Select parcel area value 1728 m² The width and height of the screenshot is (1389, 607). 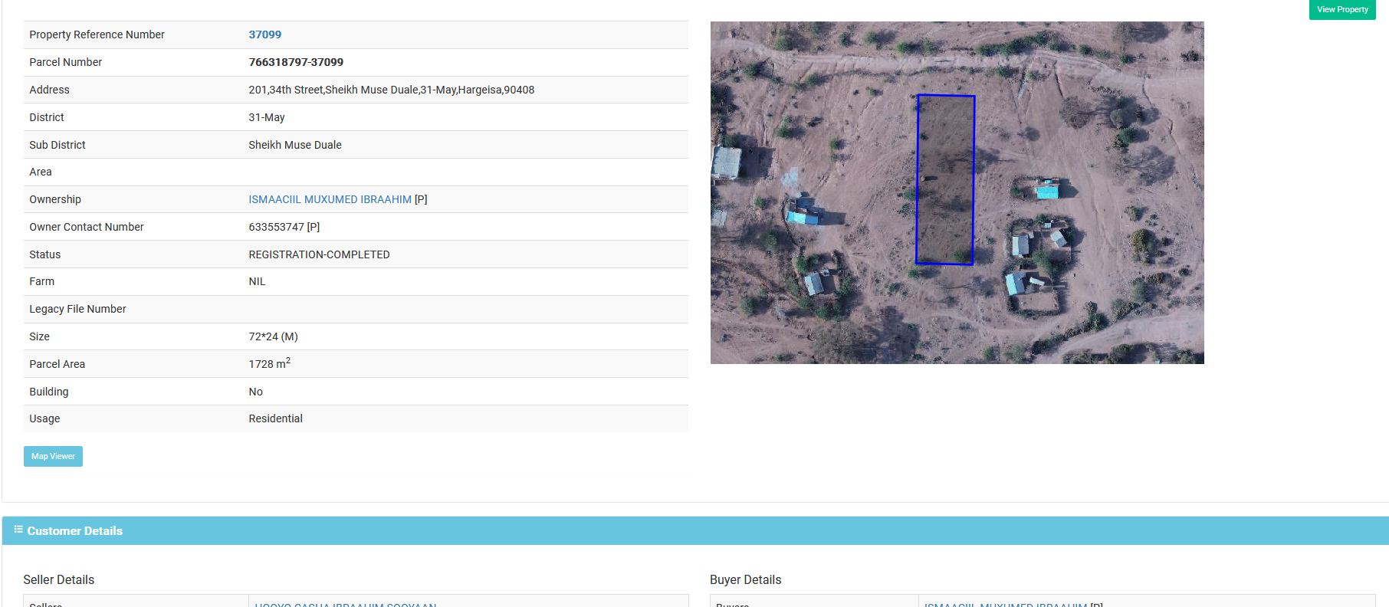(x=270, y=363)
